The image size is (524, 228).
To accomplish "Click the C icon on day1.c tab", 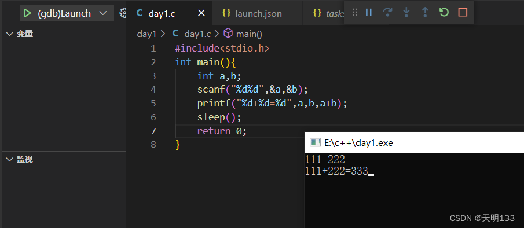I will click(x=140, y=13).
